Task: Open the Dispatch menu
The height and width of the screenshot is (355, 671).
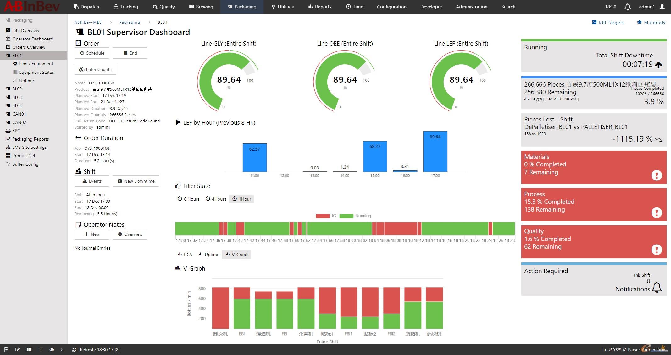Action: (86, 7)
